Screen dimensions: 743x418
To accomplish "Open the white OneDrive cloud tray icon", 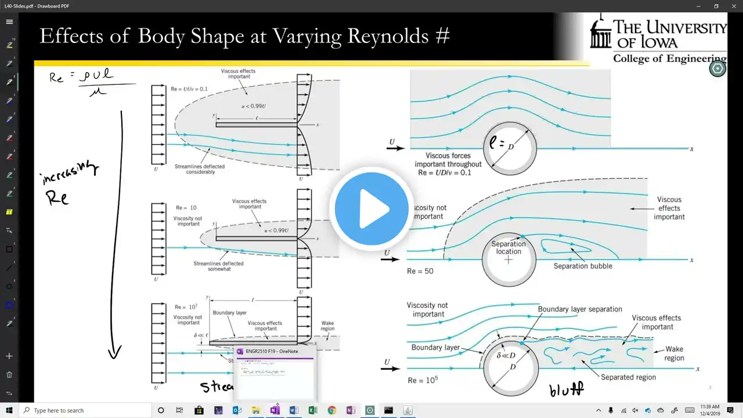I will pos(661,410).
